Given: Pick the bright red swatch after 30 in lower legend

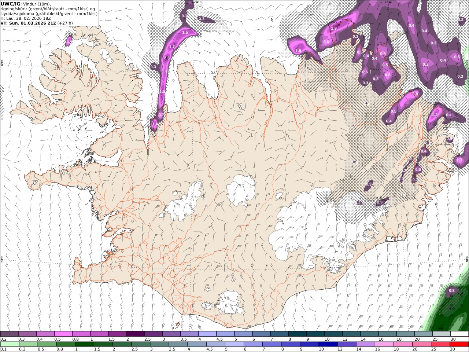Looking at the screenshot, I should (x=459, y=344).
